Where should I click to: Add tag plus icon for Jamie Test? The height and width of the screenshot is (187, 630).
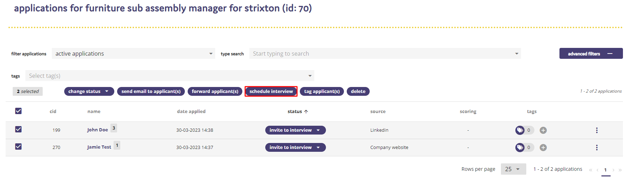click(x=543, y=148)
